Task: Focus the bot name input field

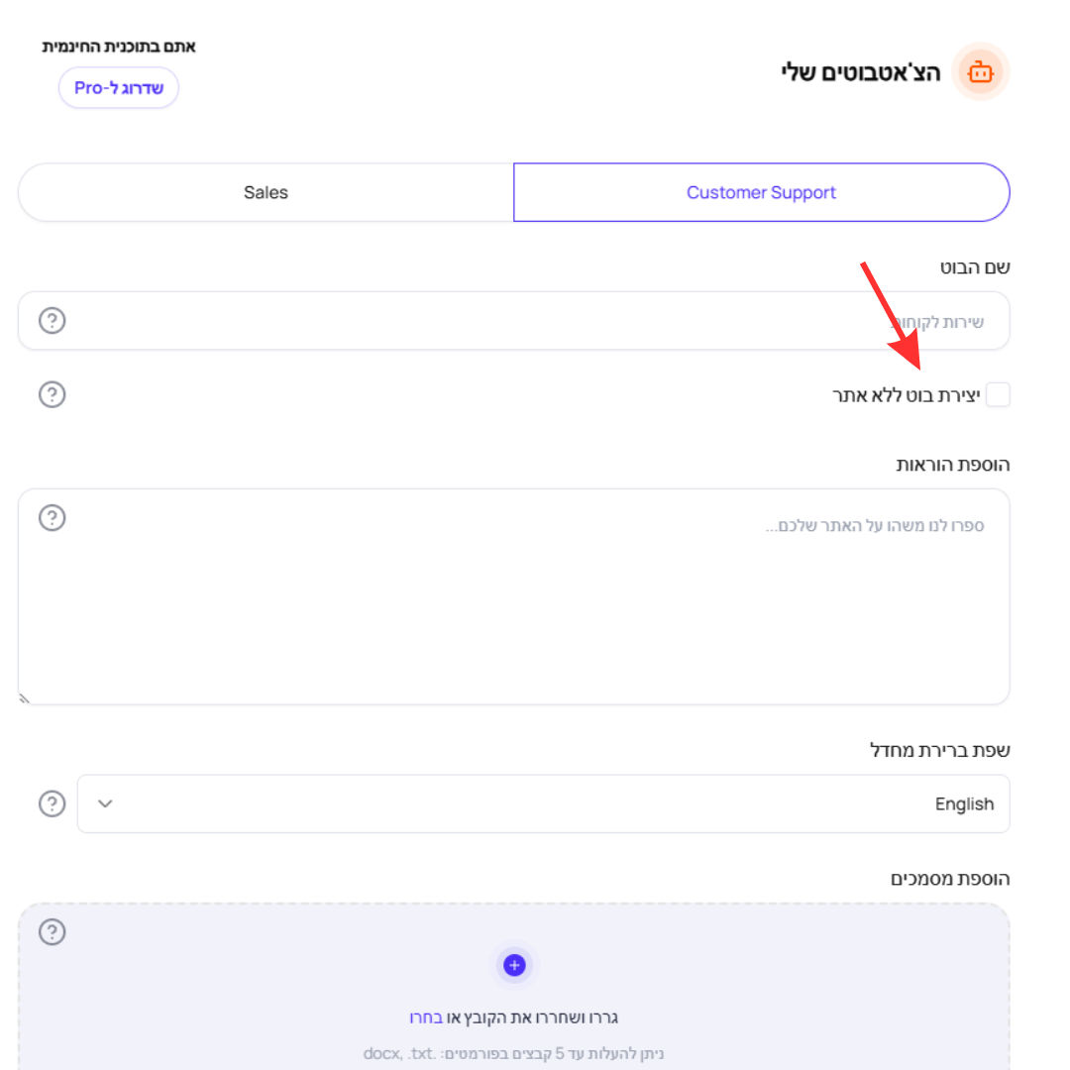Action: point(514,321)
